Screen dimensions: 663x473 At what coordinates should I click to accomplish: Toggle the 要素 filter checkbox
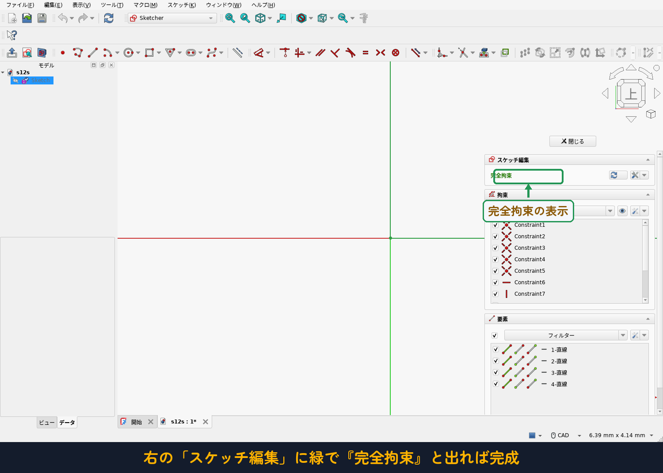coord(495,336)
